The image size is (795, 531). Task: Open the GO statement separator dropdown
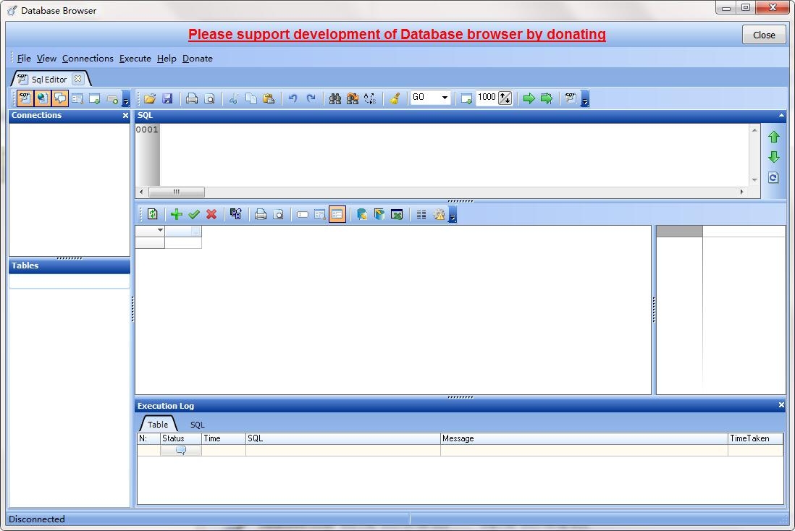coord(445,97)
